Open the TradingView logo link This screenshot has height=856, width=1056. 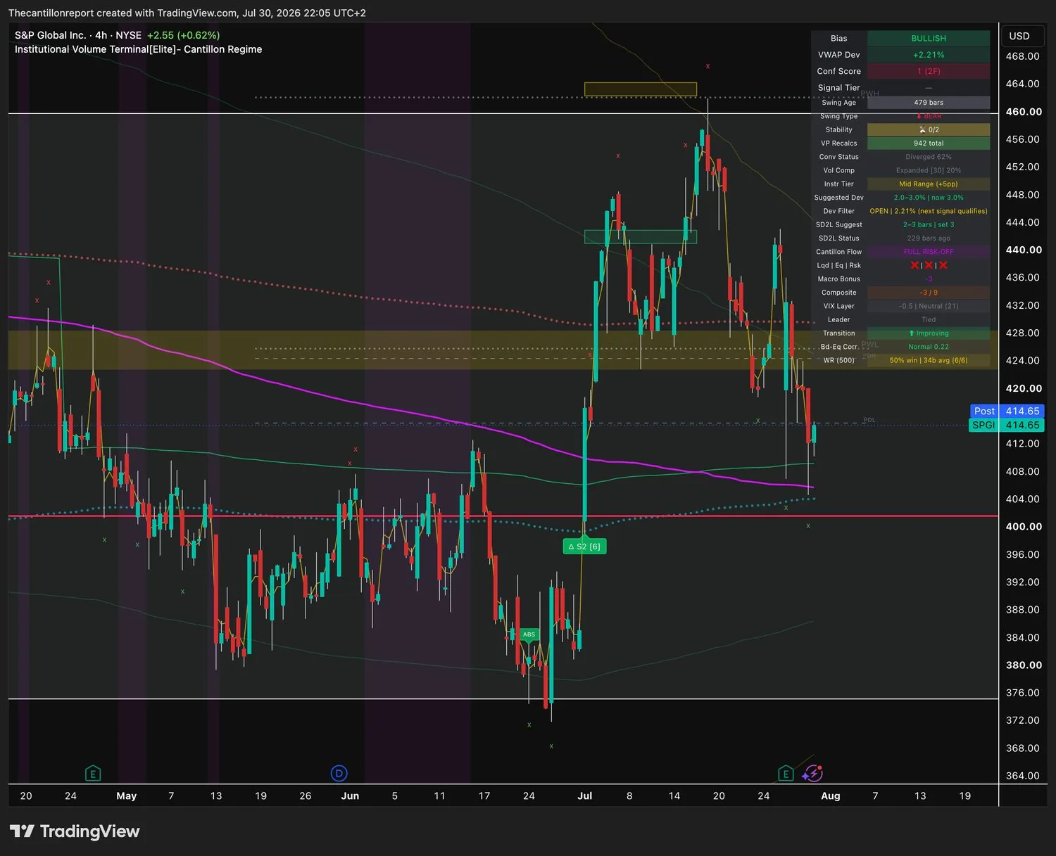(x=75, y=831)
